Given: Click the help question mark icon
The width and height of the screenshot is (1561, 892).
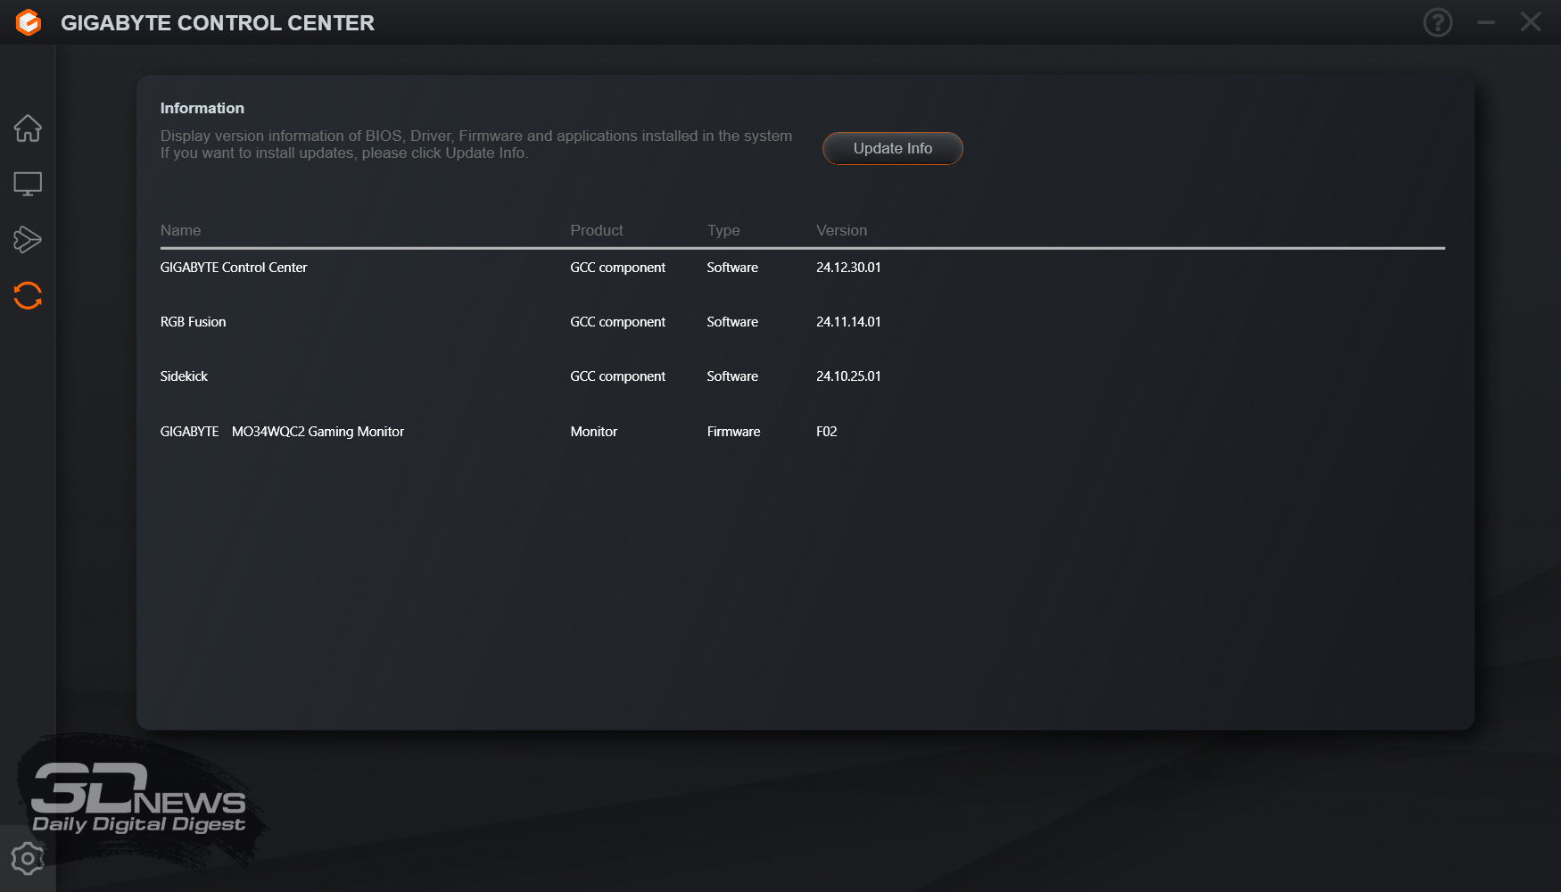Looking at the screenshot, I should (x=1438, y=22).
